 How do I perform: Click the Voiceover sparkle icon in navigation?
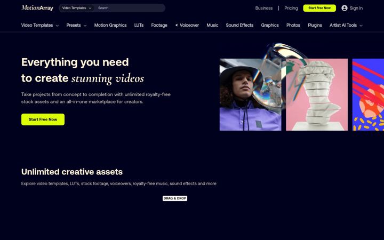(177, 25)
